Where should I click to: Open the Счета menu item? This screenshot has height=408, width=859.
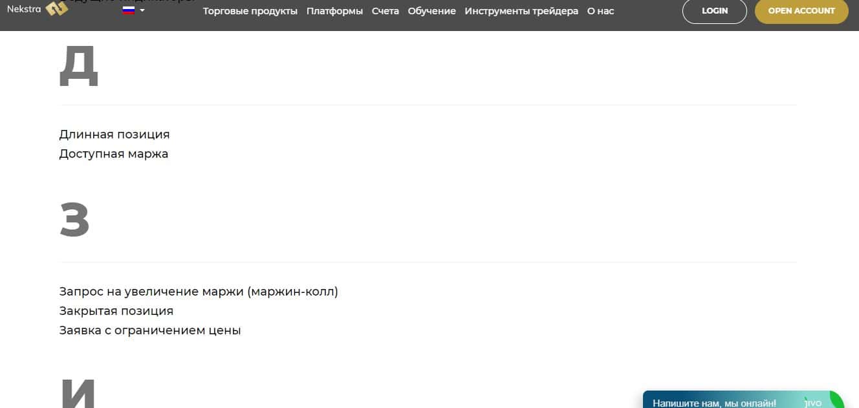[x=386, y=11]
